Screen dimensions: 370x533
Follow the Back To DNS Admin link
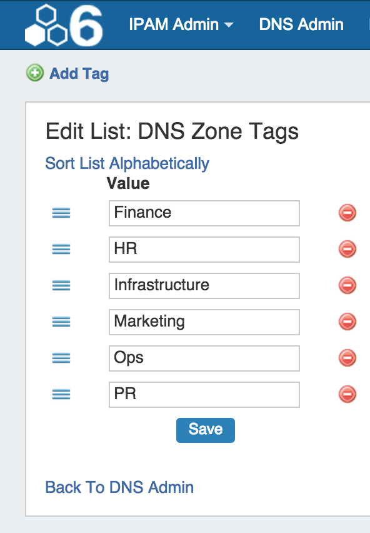(x=119, y=487)
